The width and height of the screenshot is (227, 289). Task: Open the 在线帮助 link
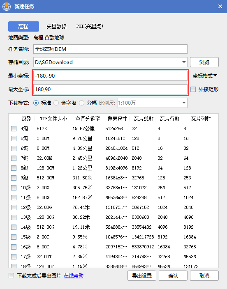[74, 276]
